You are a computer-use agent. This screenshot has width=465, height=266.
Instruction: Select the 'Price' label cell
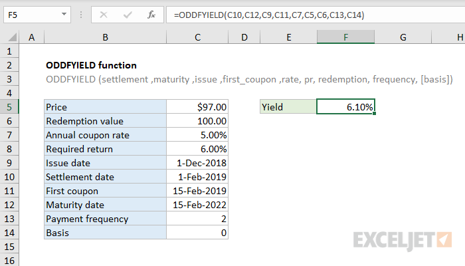pos(105,107)
